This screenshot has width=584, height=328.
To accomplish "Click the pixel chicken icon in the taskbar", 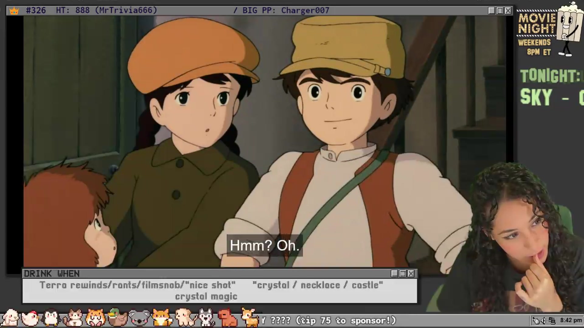I will [x=30, y=318].
